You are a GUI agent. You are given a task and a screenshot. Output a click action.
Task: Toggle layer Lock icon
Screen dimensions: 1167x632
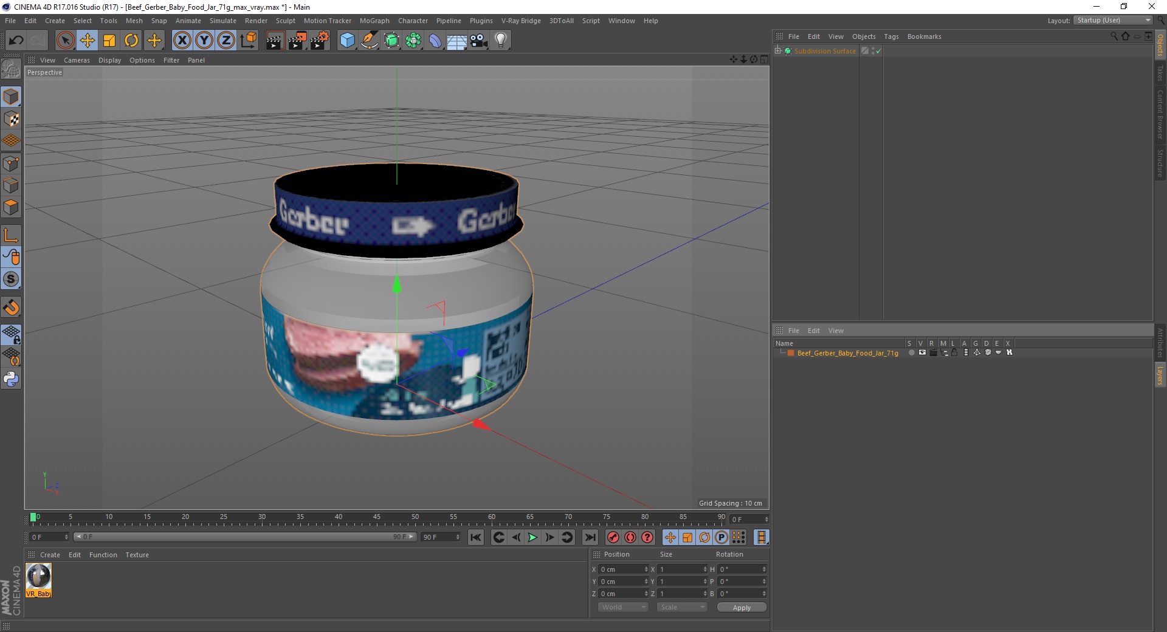point(955,352)
